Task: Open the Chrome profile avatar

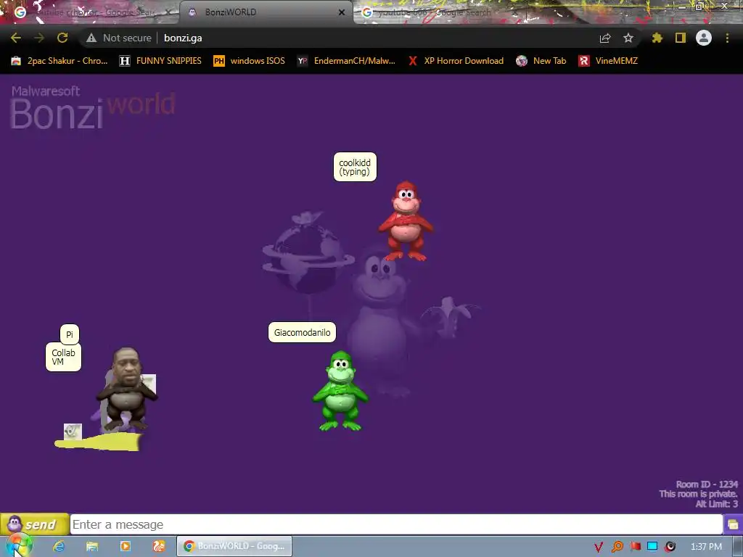Action: pos(704,38)
